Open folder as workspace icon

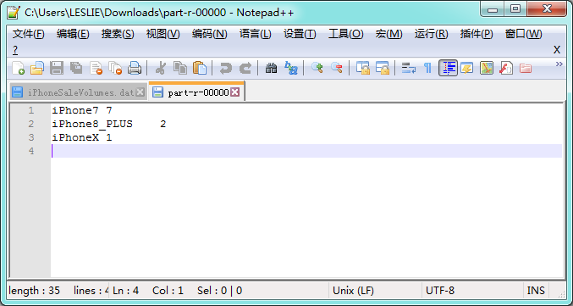[x=525, y=69]
